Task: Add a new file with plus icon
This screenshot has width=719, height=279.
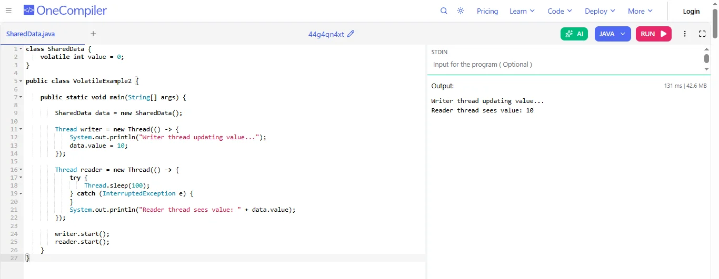Action: click(x=93, y=34)
